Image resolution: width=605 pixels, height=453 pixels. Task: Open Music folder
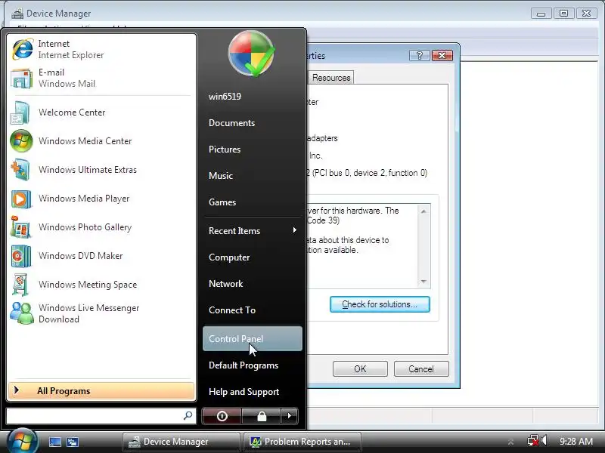253,176
